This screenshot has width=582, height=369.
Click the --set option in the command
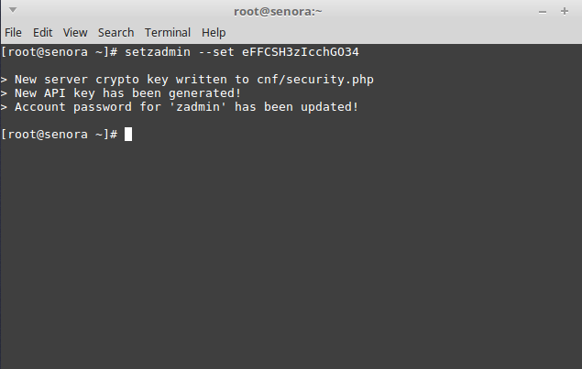[216, 52]
